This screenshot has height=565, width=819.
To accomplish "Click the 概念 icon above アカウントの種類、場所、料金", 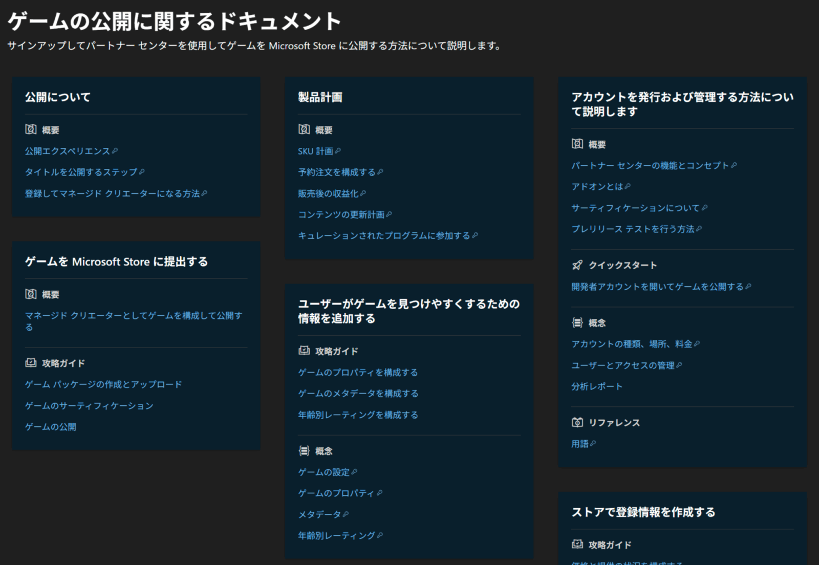I will coord(577,322).
